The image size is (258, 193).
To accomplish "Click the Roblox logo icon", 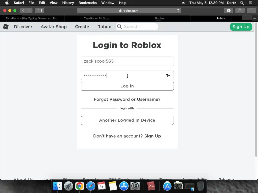I will pyautogui.click(x=6, y=27).
